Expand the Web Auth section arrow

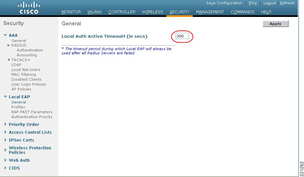(x=6, y=160)
